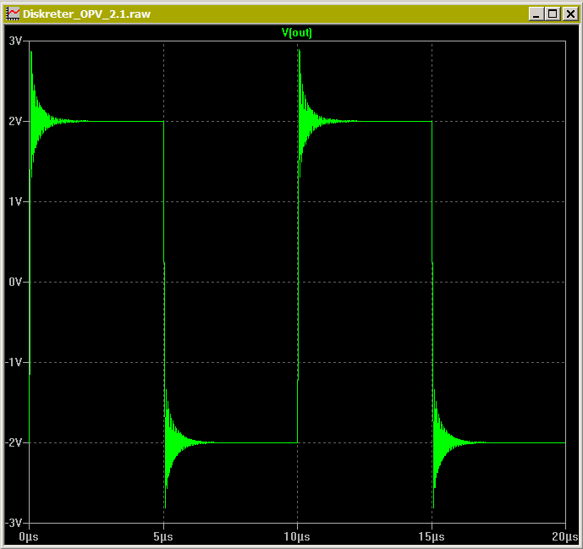Screen dimensions: 583x549
Task: Click the -1V vertical axis label
Action: [x=14, y=362]
